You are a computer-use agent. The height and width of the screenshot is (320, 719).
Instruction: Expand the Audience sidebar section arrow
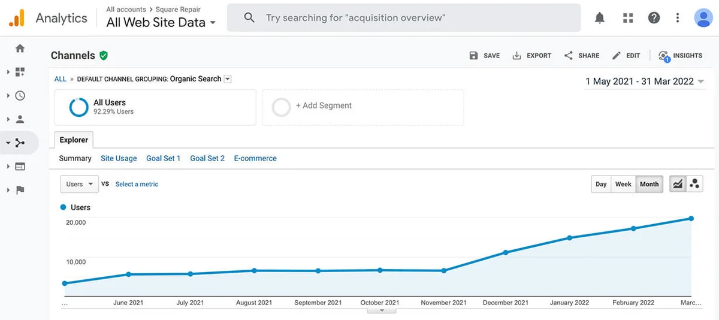tap(8, 119)
